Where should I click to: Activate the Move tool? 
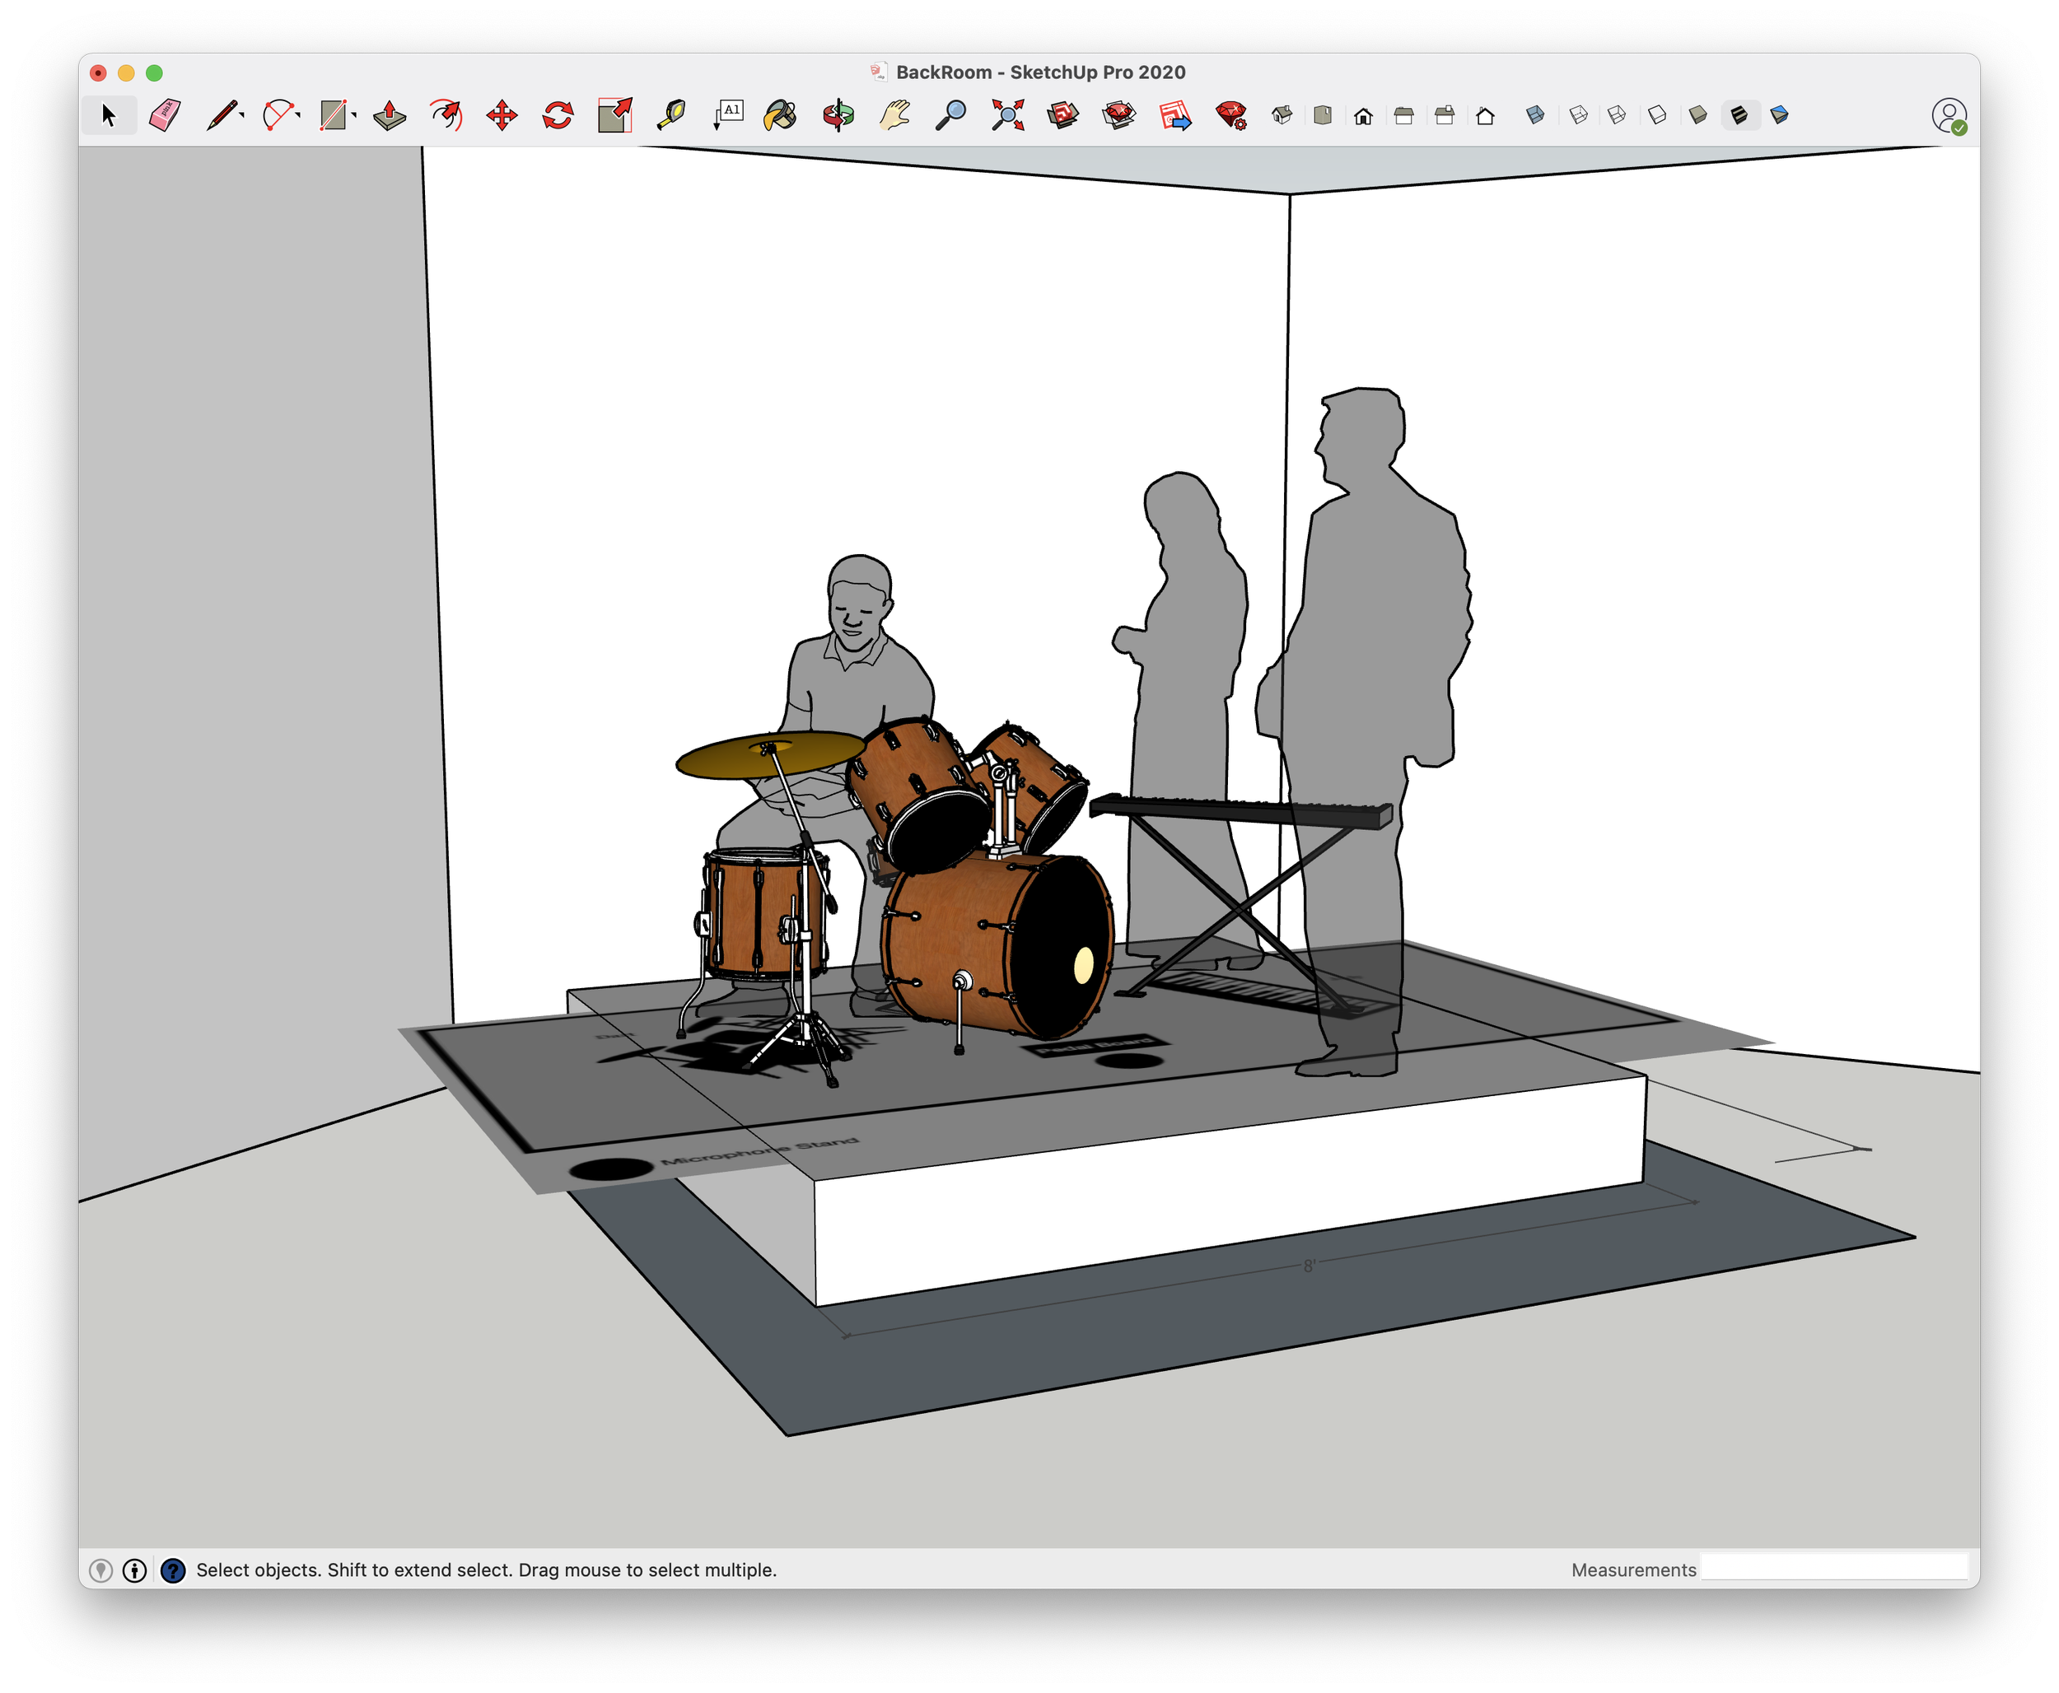(502, 115)
